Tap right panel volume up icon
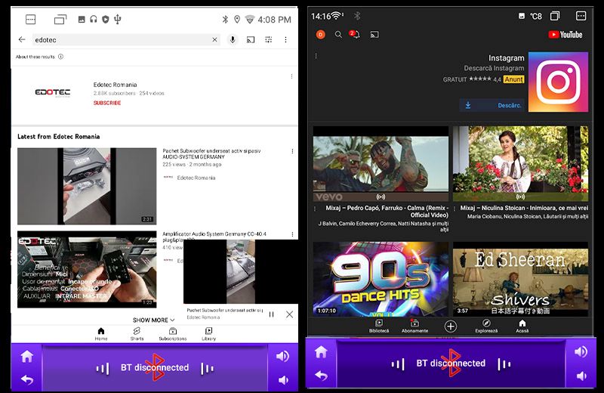This screenshot has width=604, height=393. click(x=581, y=351)
